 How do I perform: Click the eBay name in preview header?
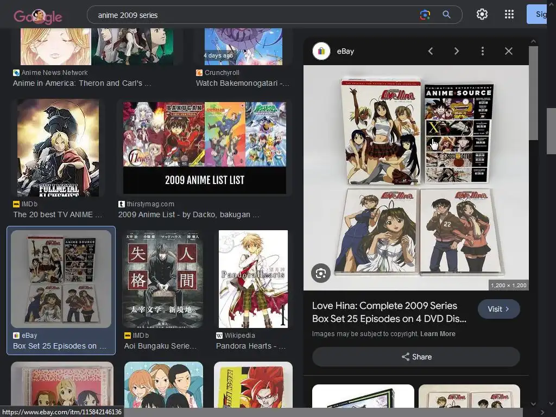[x=345, y=51]
